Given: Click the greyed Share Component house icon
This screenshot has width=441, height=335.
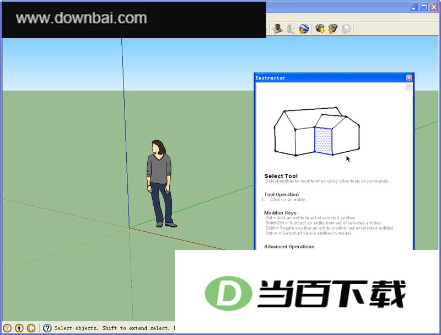Looking at the screenshot, I should [x=346, y=29].
